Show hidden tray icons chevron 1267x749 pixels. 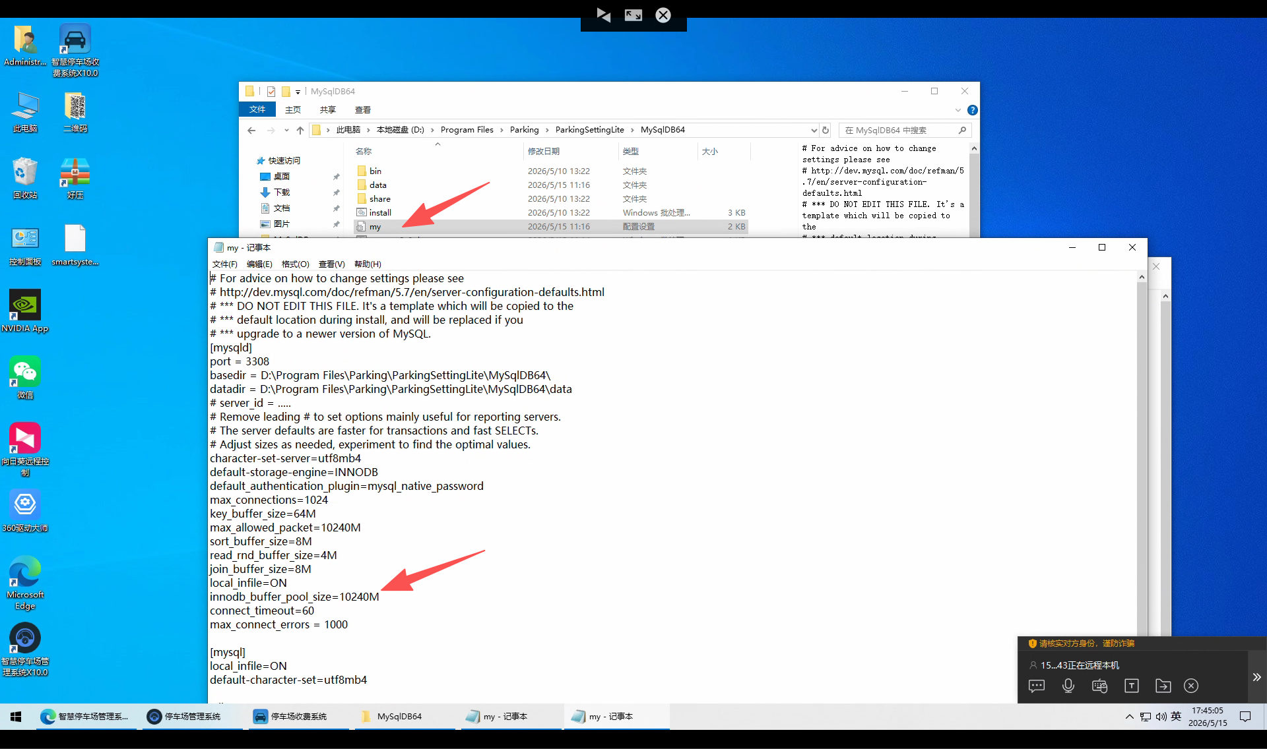click(x=1130, y=717)
